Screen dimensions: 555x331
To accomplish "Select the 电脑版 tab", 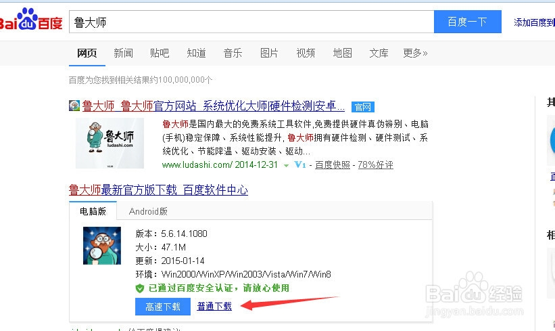I will tap(93, 211).
